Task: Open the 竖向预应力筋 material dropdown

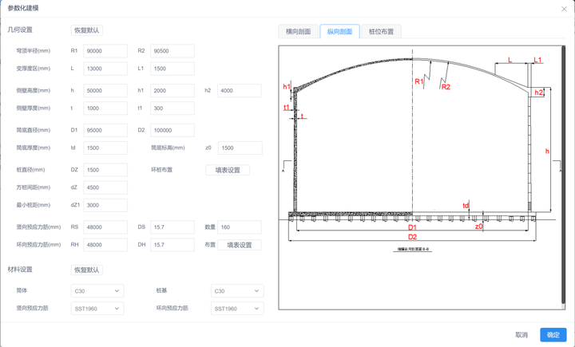Action: [97, 309]
